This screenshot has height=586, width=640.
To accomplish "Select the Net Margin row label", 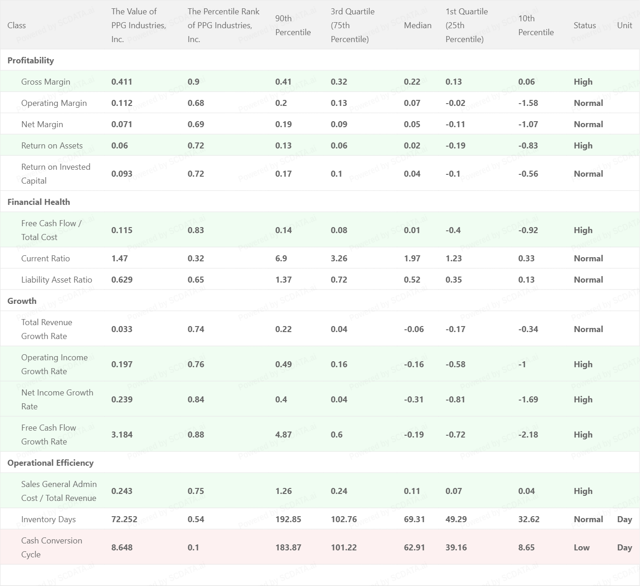I will pyautogui.click(x=42, y=124).
